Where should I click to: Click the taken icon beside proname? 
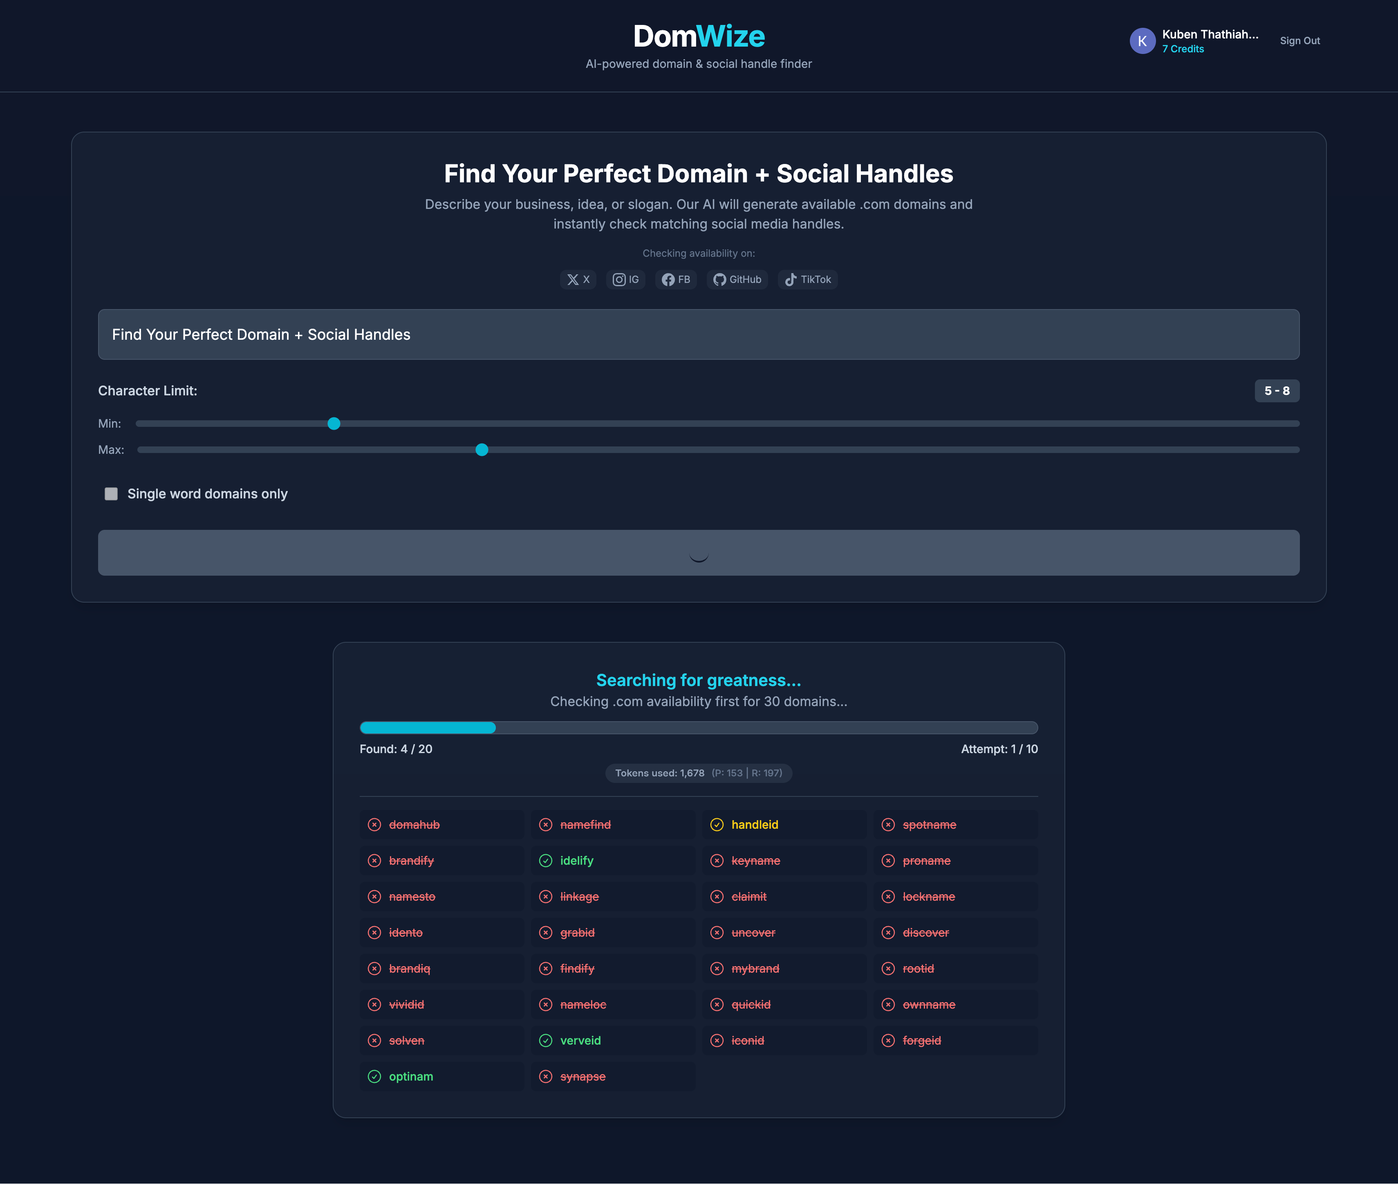(x=888, y=861)
